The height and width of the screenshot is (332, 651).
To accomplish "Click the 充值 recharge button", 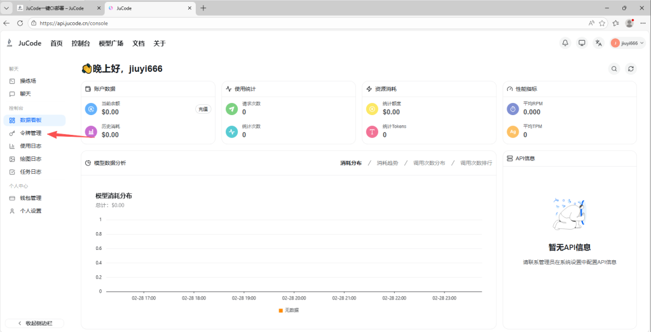I will (x=203, y=109).
